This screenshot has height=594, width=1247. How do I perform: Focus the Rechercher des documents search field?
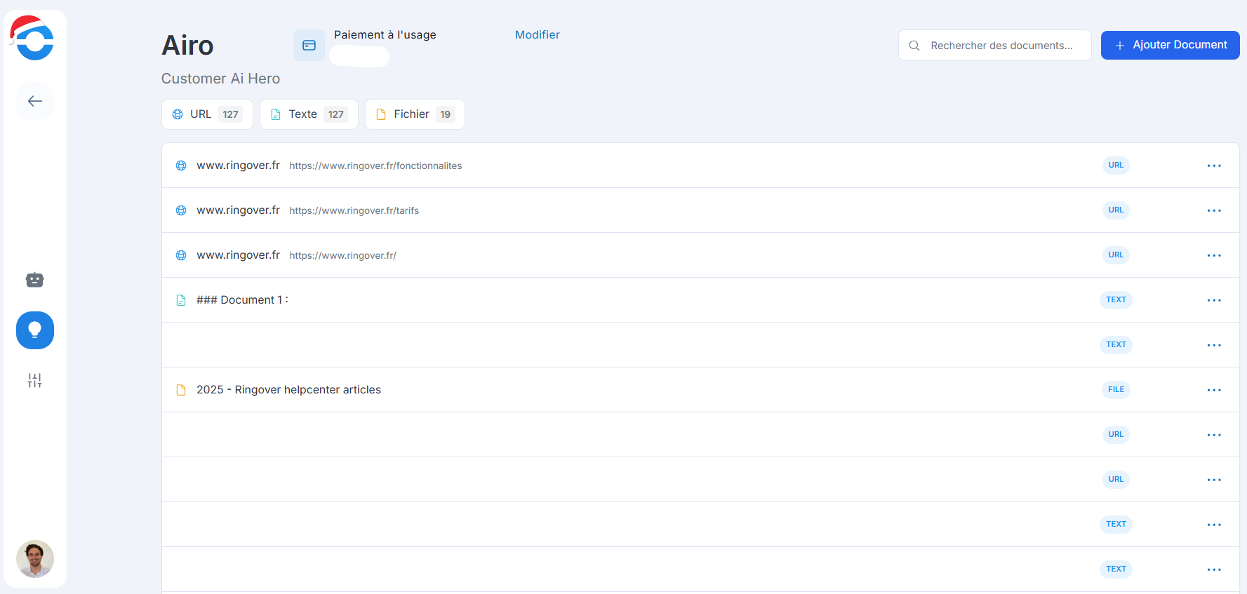coord(1001,46)
